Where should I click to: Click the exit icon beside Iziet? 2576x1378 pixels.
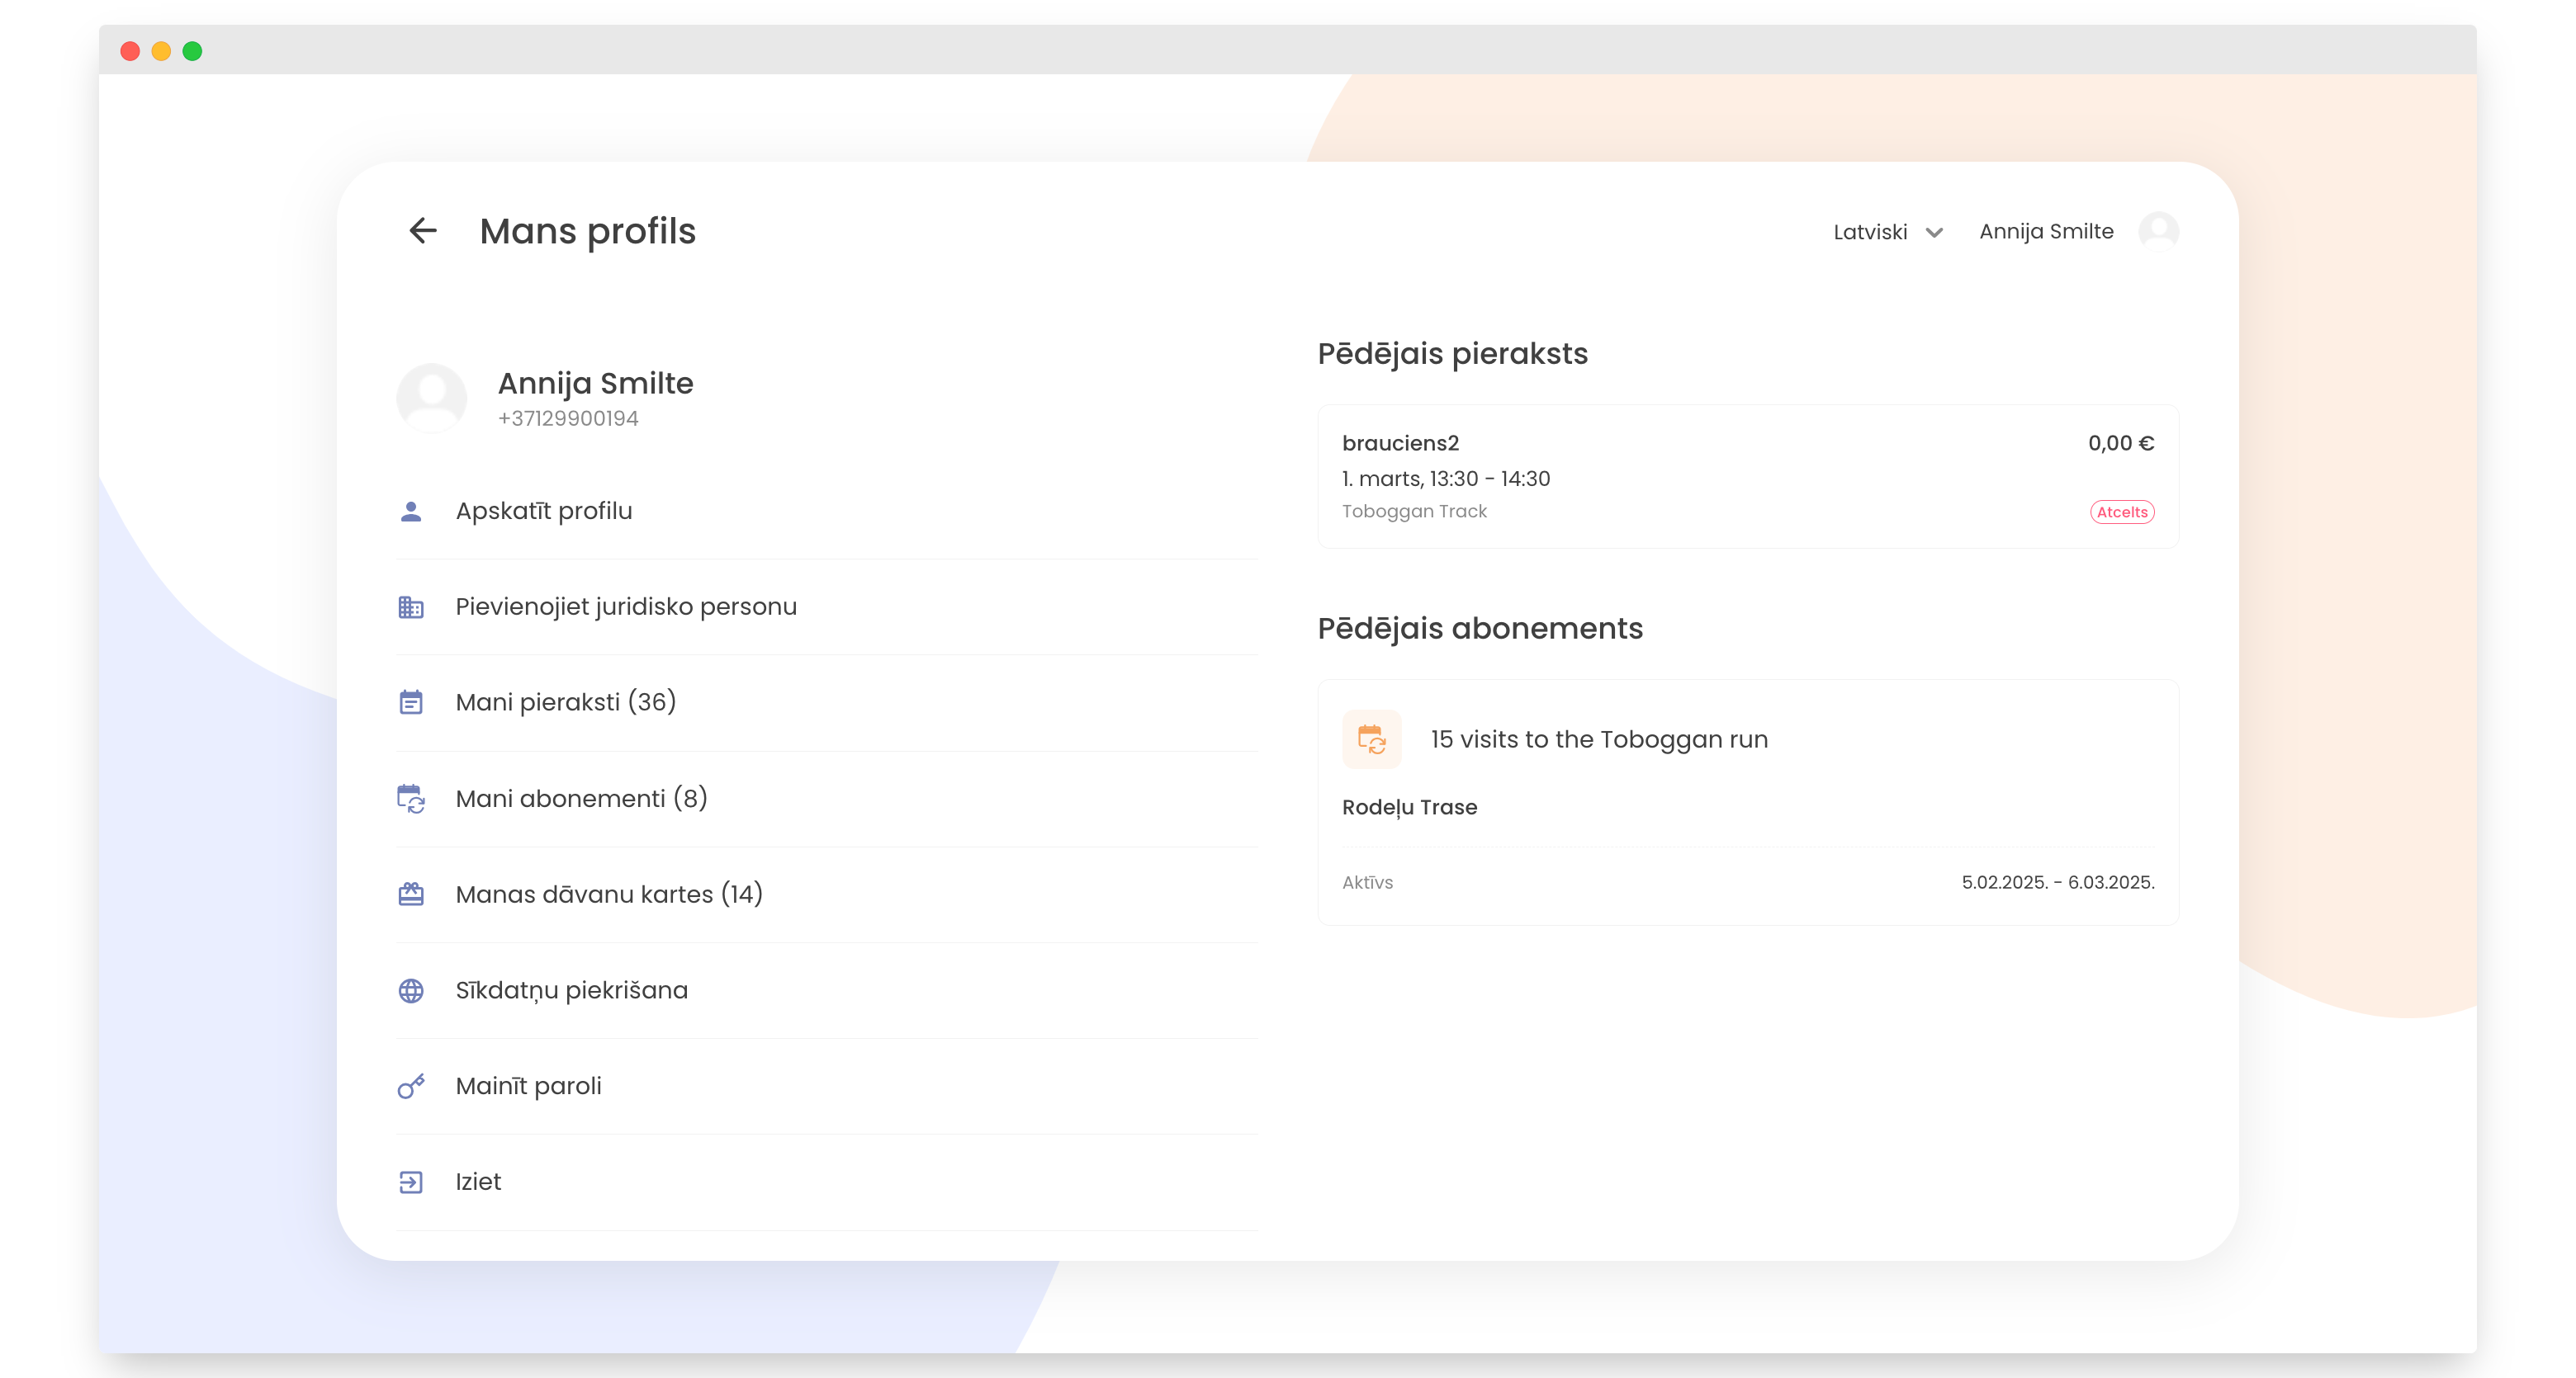click(x=411, y=1182)
